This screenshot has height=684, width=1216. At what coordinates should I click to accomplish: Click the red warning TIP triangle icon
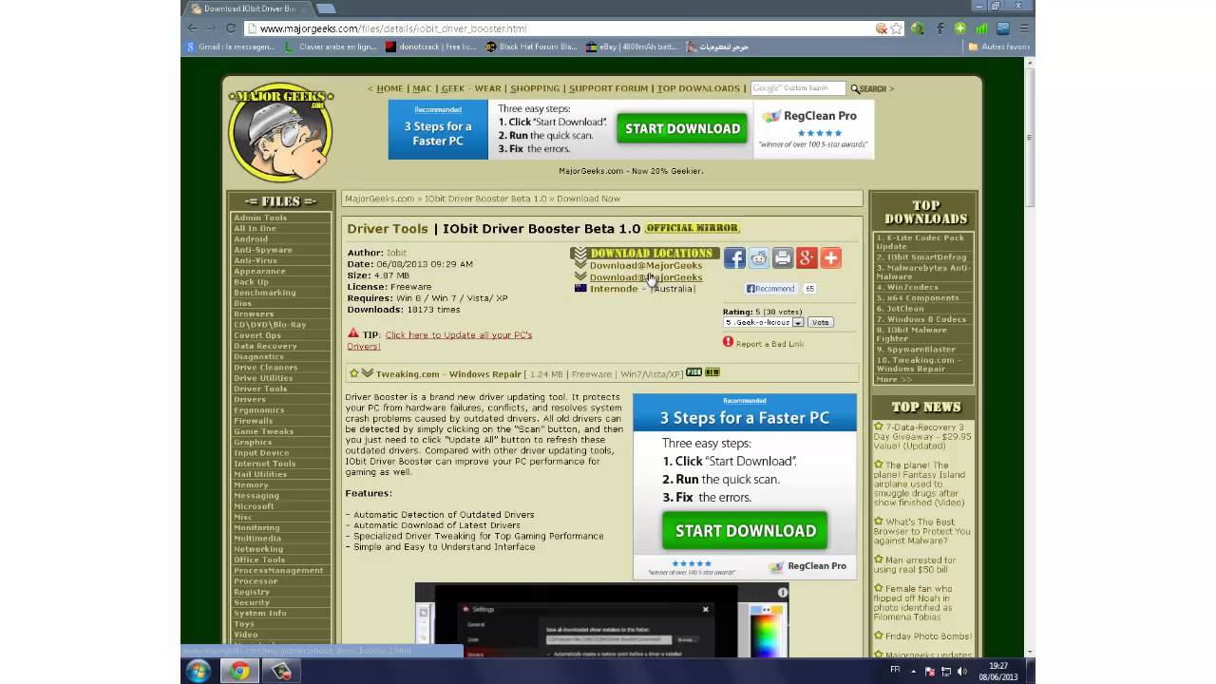[x=353, y=333]
